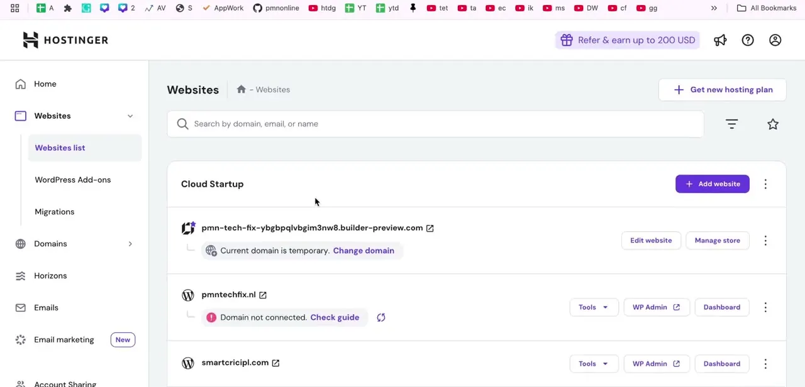The height and width of the screenshot is (387, 805).
Task: Open Horizons in the sidebar
Action: 50,276
